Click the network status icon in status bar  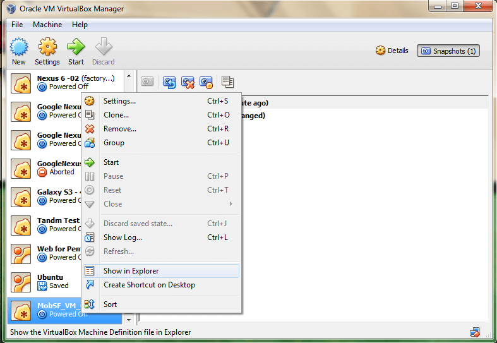[475, 332]
